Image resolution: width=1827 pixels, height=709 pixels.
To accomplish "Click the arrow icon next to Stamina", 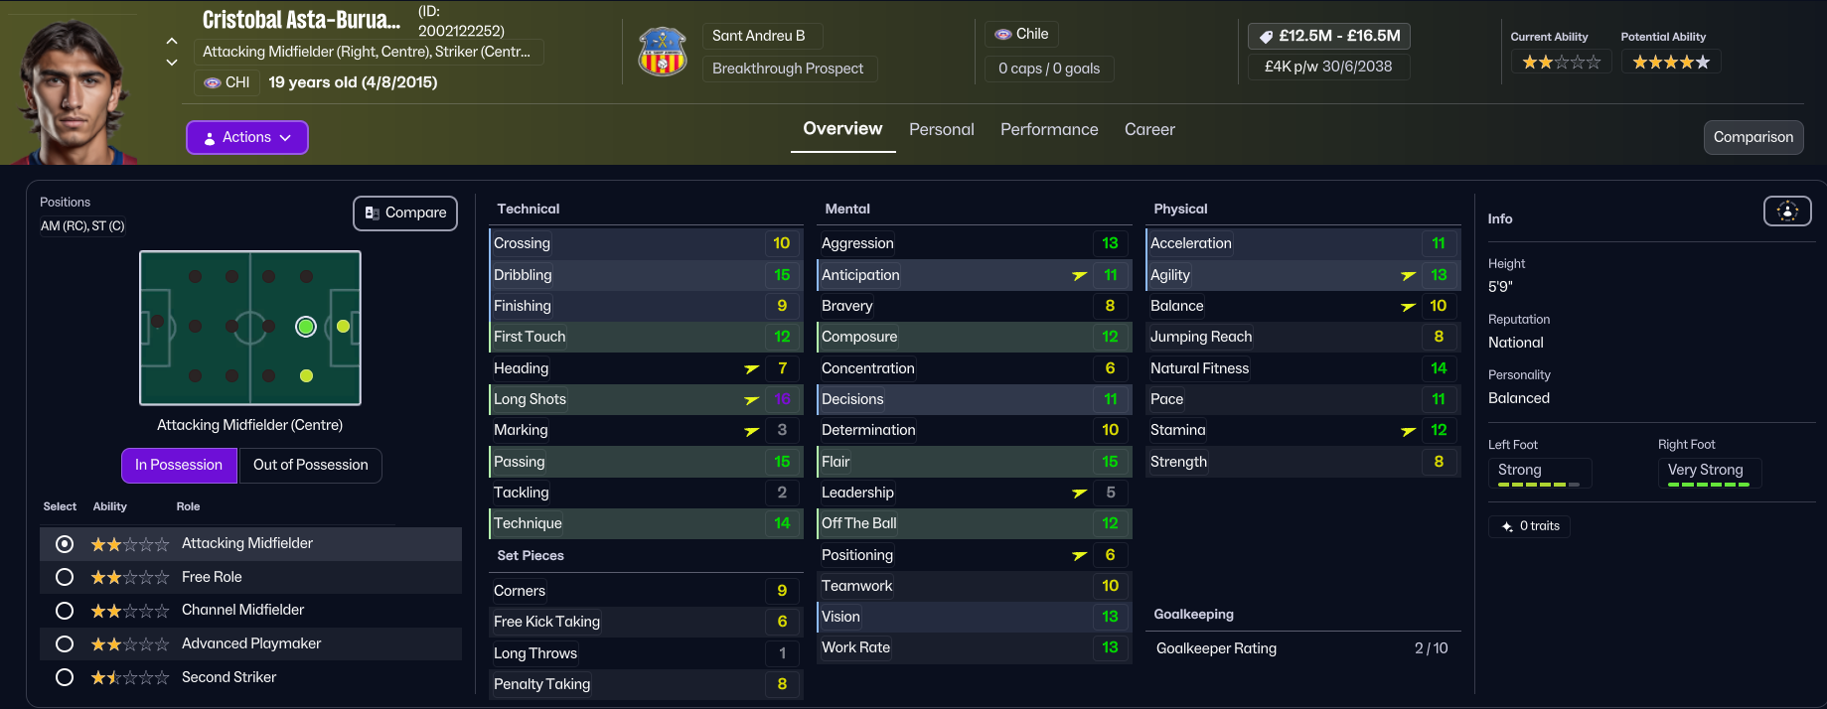I will pos(1408,431).
